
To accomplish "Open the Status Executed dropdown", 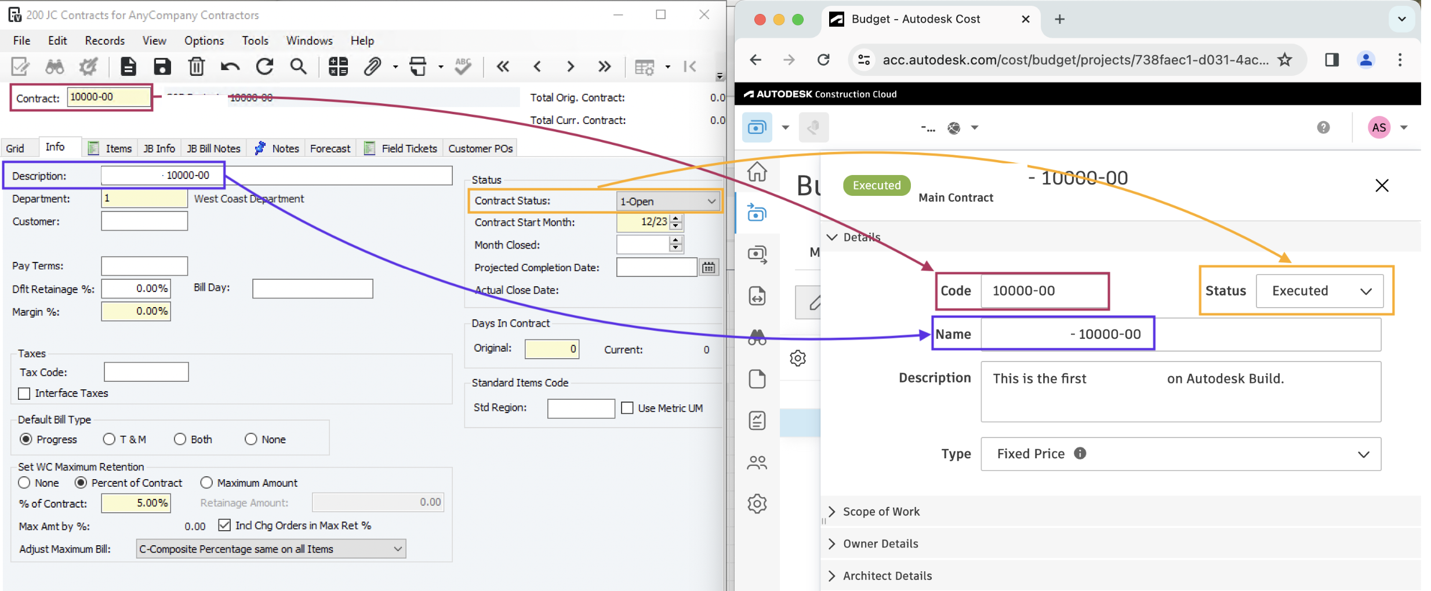I will [x=1319, y=291].
